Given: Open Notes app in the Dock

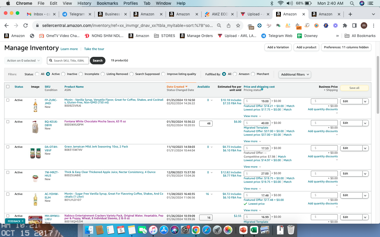Looking at the screenshot, I should pos(132,230).
